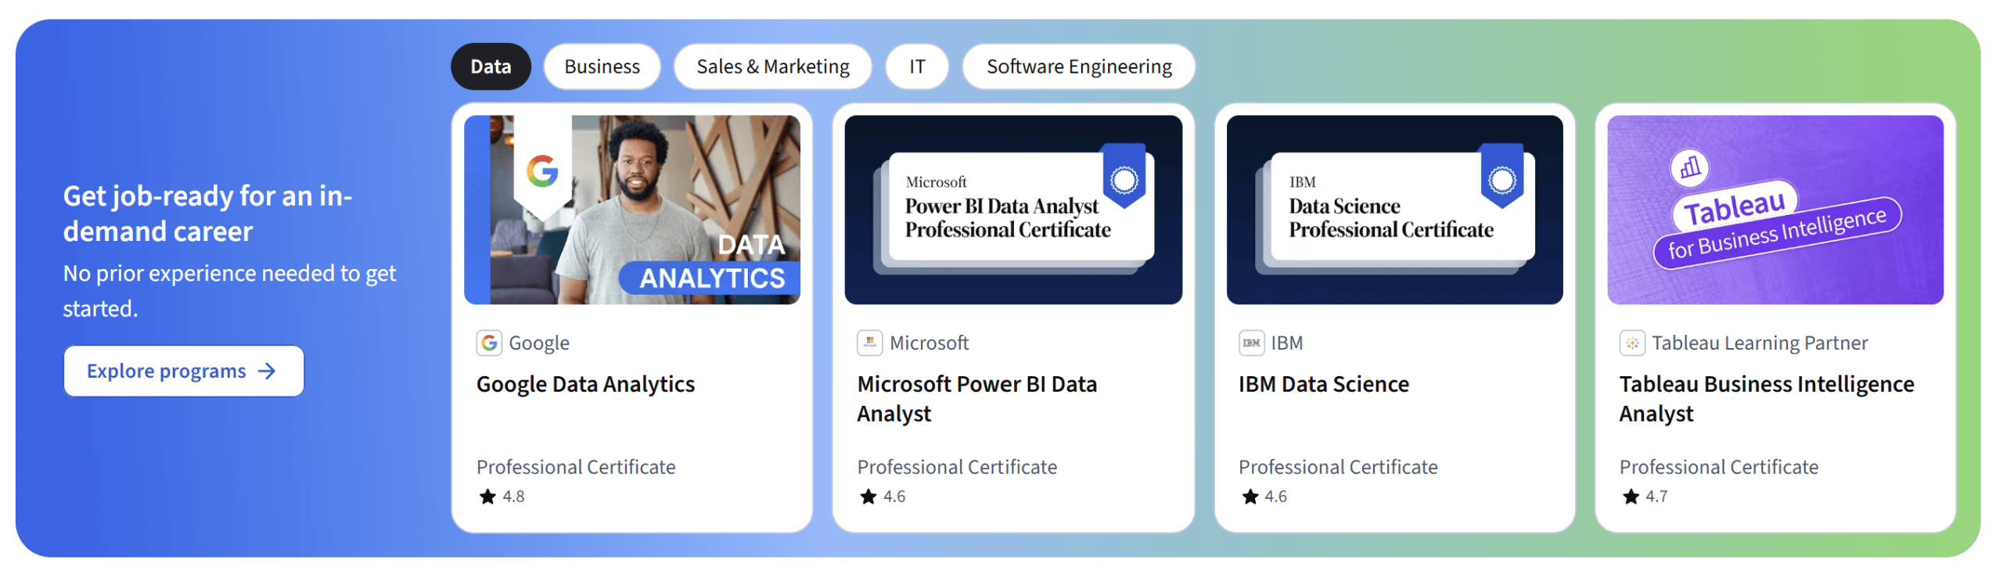2003x578 pixels.
Task: Click Professional Certificate label on Tableau card
Action: [x=1718, y=467]
